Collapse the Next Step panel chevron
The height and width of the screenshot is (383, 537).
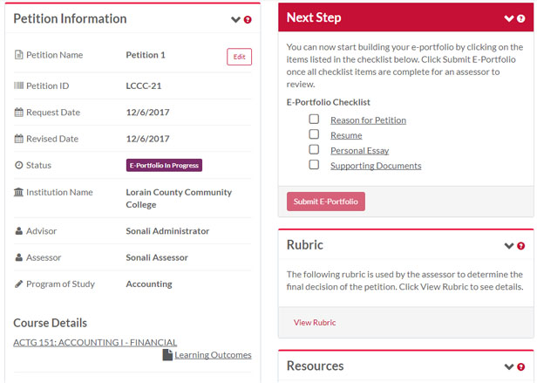(509, 18)
